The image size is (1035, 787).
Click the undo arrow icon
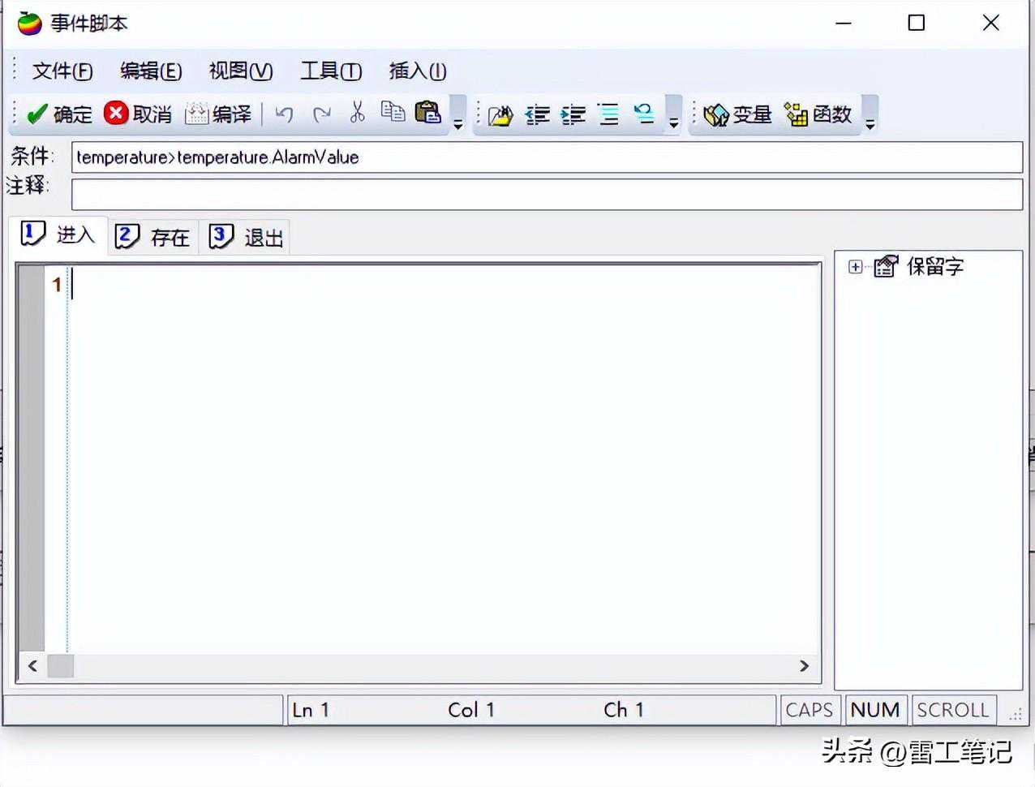point(284,114)
